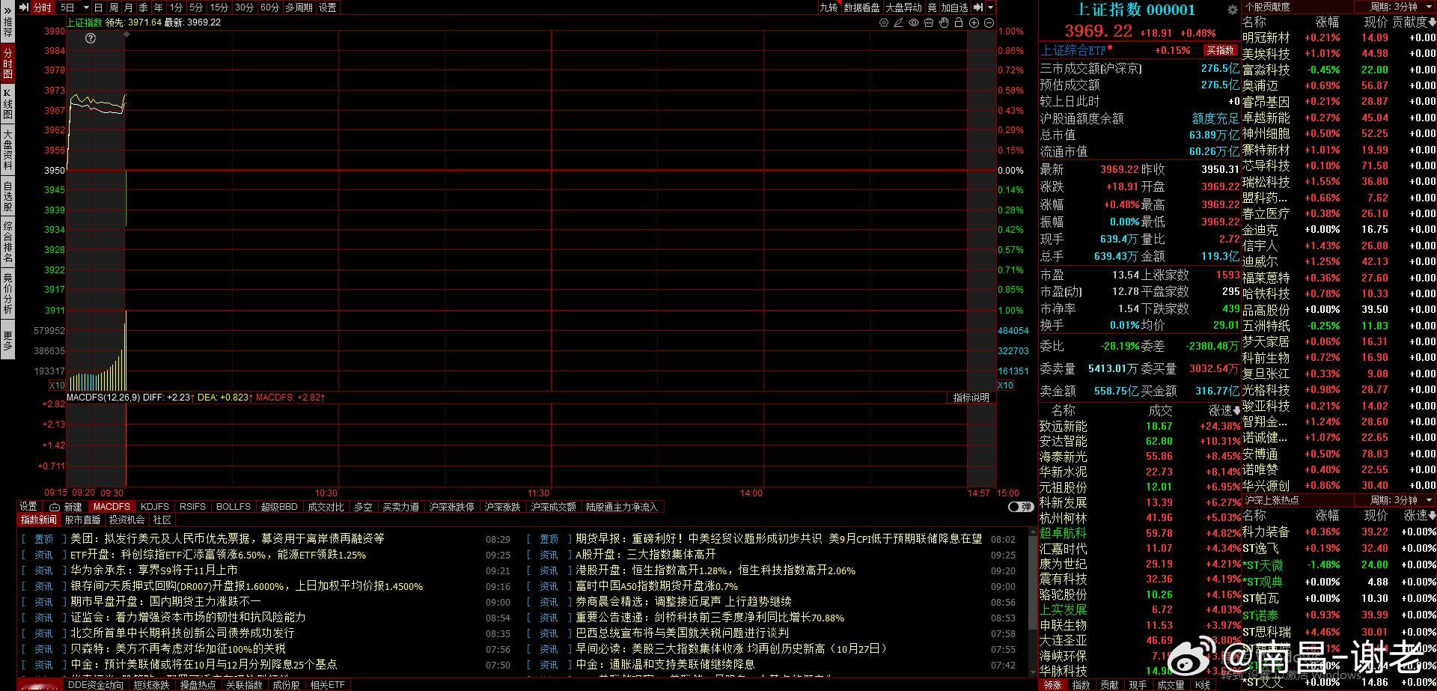
Task: Sort by the 贡献度 column arrow
Action: 1433,22
